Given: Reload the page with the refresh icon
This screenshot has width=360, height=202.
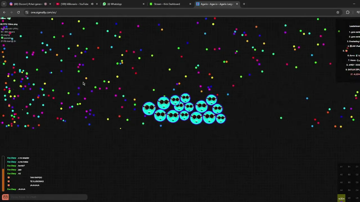Looking at the screenshot, I should point(18,12).
